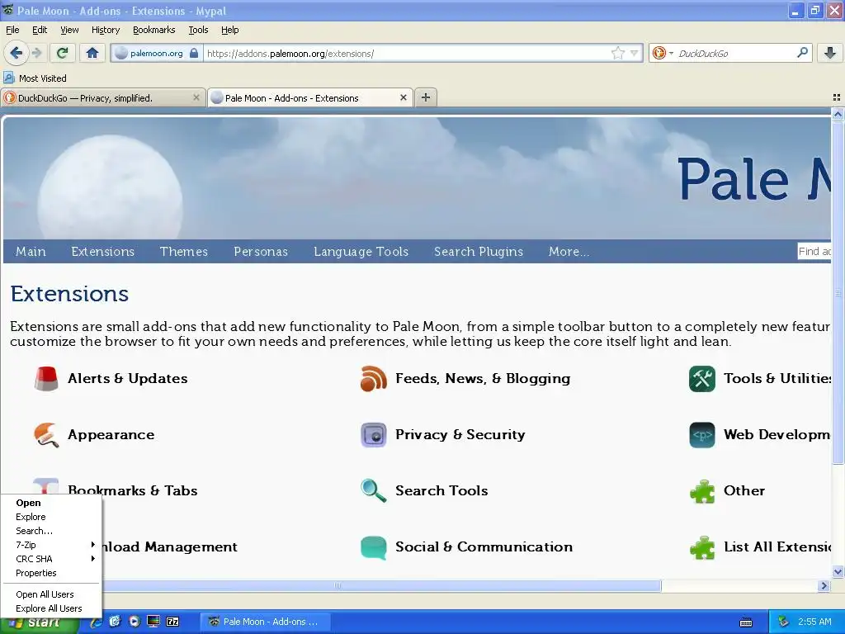Bookmark this page with the star icon
This screenshot has width=845, height=634.
point(617,53)
